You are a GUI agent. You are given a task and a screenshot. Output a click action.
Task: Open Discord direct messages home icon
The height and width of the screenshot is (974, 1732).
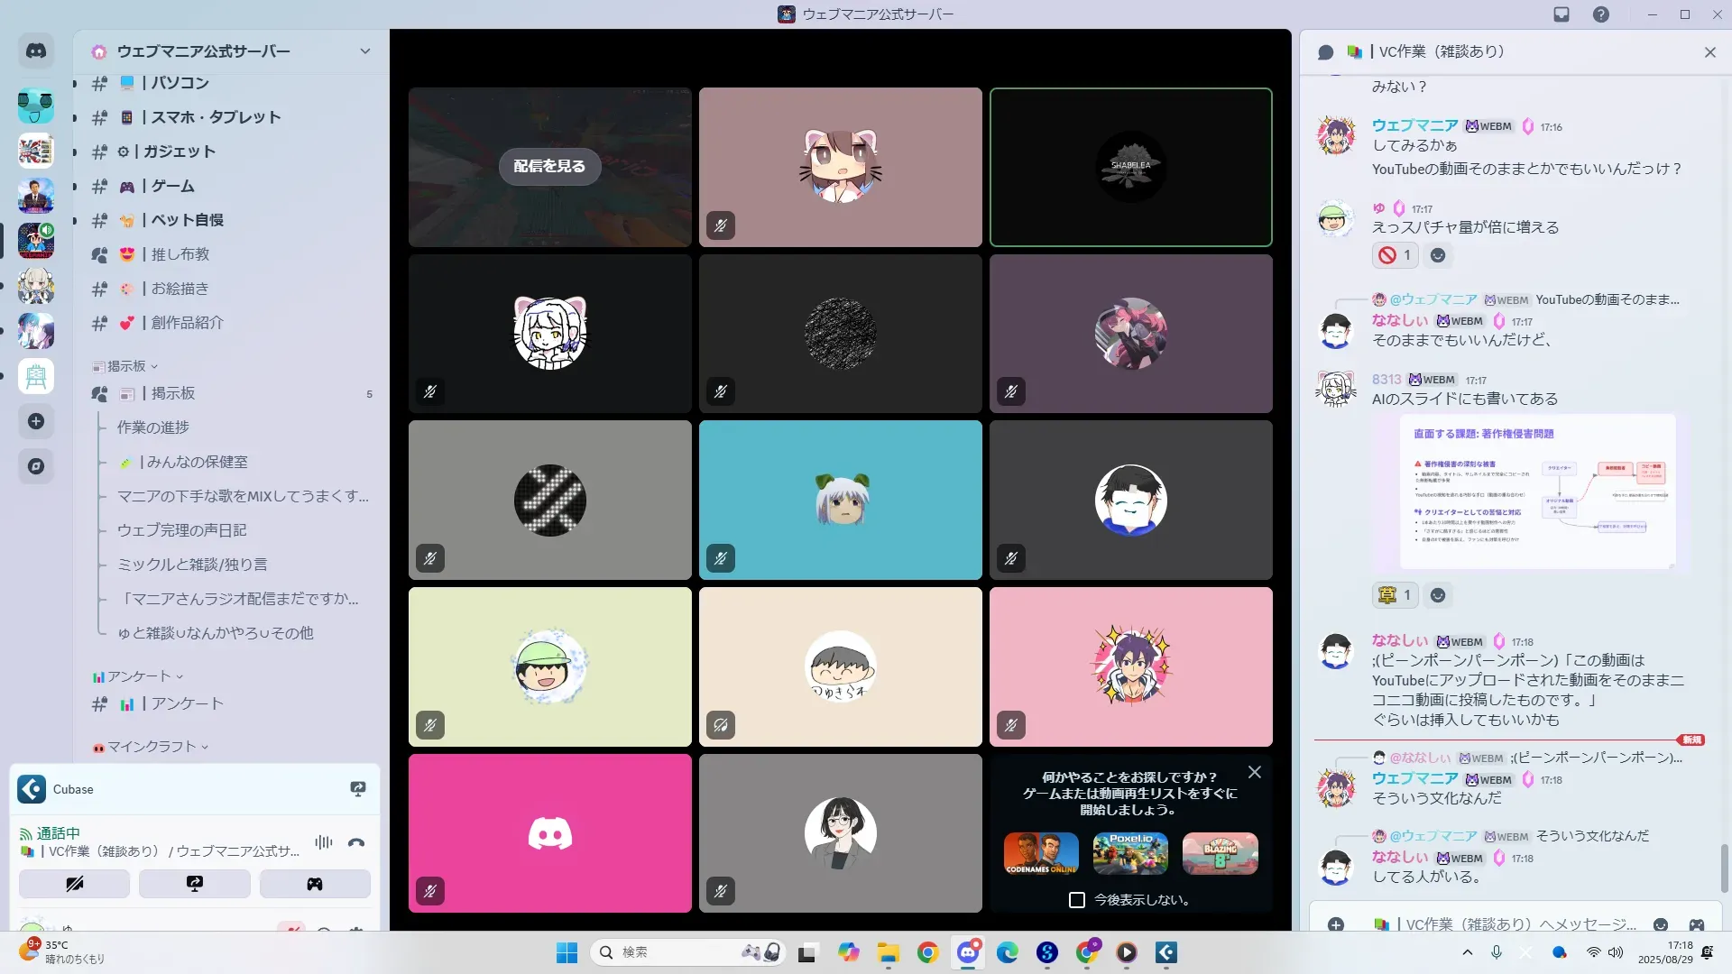tap(36, 51)
